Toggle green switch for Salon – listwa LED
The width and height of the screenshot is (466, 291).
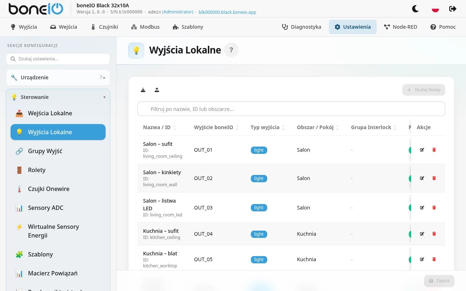(410, 208)
